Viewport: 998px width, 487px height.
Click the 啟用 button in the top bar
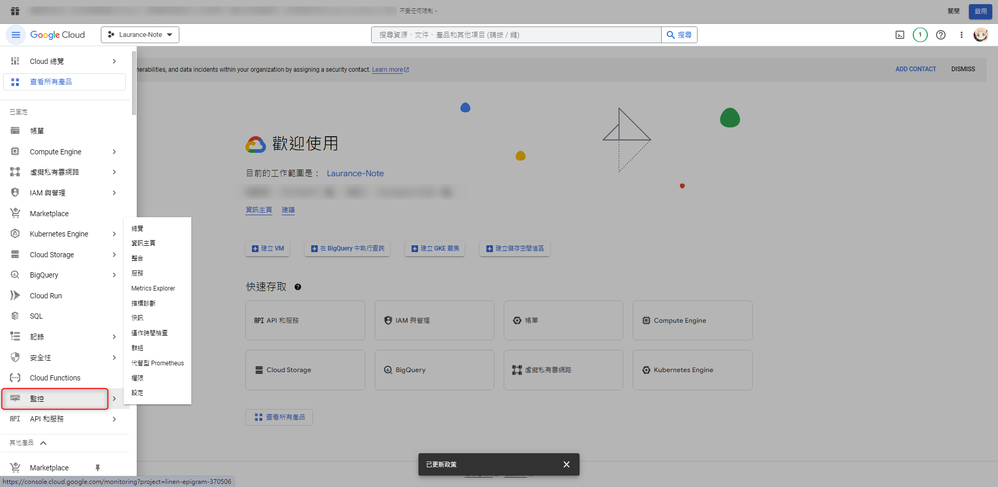[980, 11]
